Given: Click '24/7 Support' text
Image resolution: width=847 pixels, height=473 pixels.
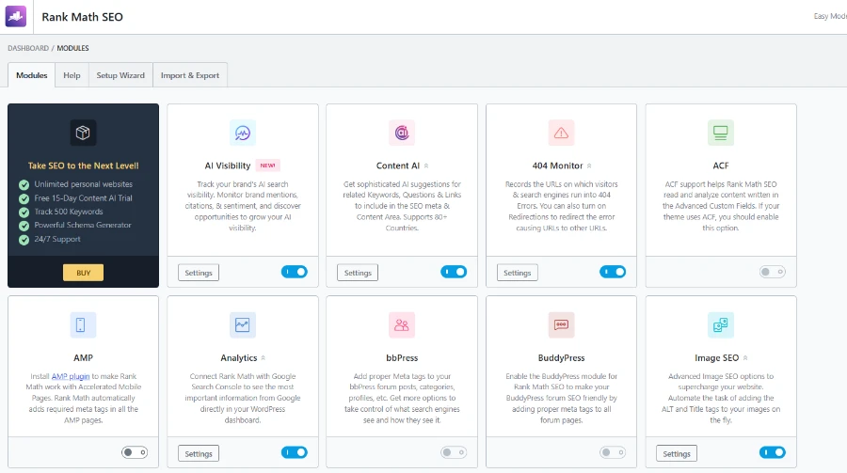Looking at the screenshot, I should coord(57,239).
